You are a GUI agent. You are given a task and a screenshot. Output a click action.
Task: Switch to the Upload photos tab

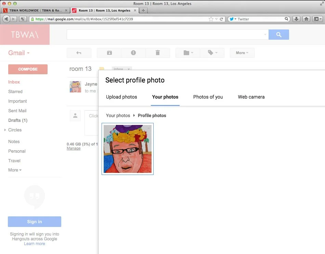pyautogui.click(x=121, y=97)
